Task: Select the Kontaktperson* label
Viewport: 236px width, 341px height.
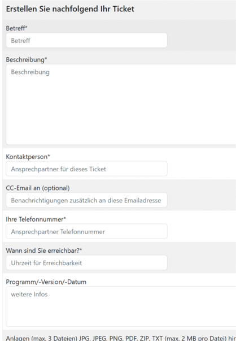Action: (x=28, y=157)
